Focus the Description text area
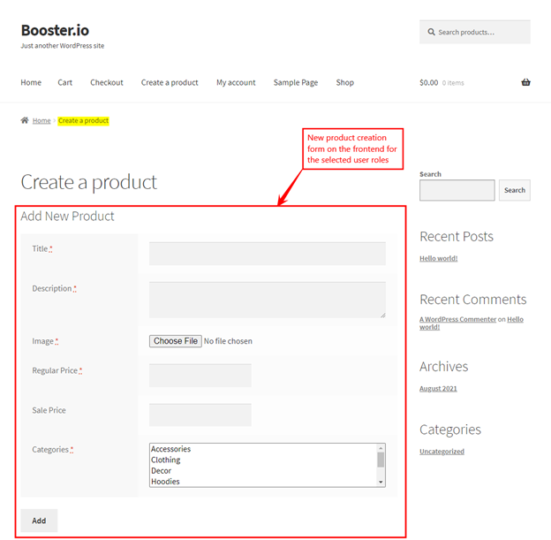This screenshot has width=551, height=540. (268, 300)
